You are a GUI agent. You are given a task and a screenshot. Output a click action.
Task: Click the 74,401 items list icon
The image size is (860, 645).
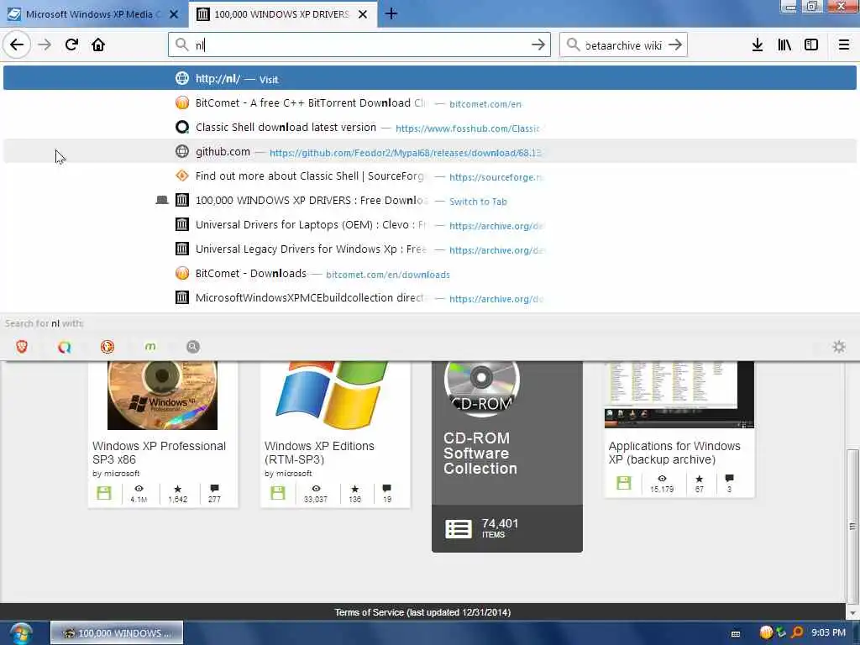click(459, 529)
